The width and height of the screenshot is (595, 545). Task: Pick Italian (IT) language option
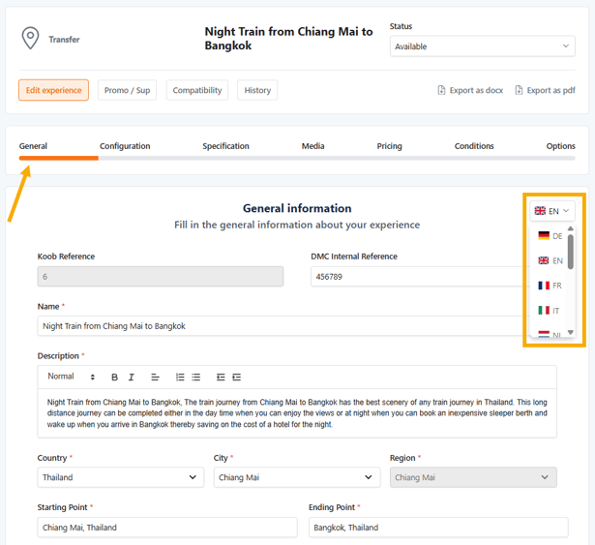pos(550,311)
